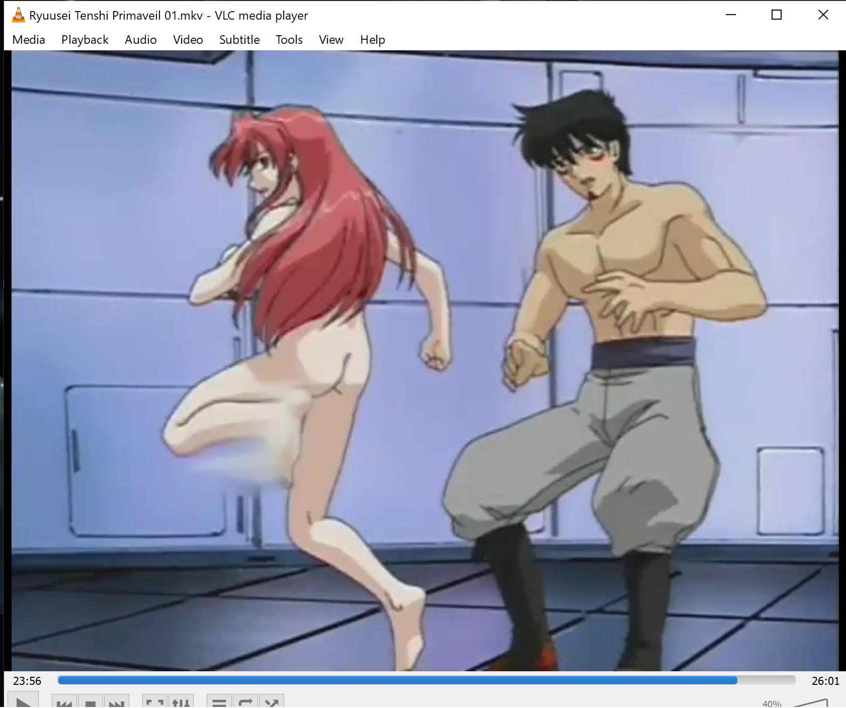Click the video frame in the player
Screen dimensions: 846x708
click(x=425, y=360)
